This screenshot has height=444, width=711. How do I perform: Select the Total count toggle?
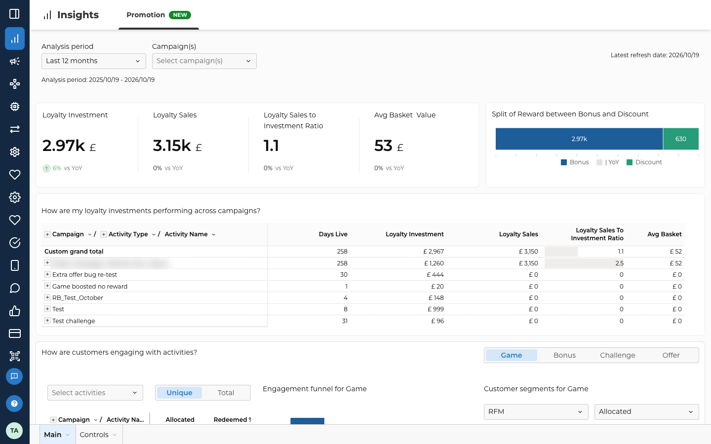[x=226, y=393]
